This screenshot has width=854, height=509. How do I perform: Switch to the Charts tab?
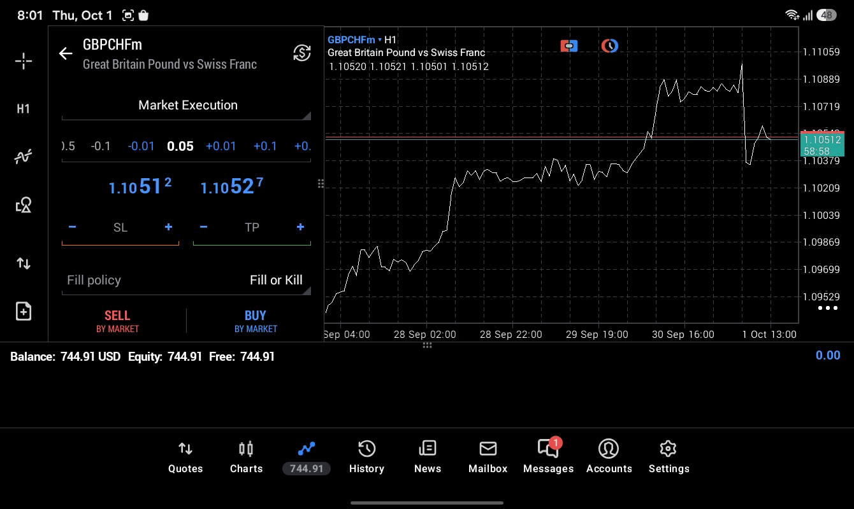pyautogui.click(x=246, y=458)
